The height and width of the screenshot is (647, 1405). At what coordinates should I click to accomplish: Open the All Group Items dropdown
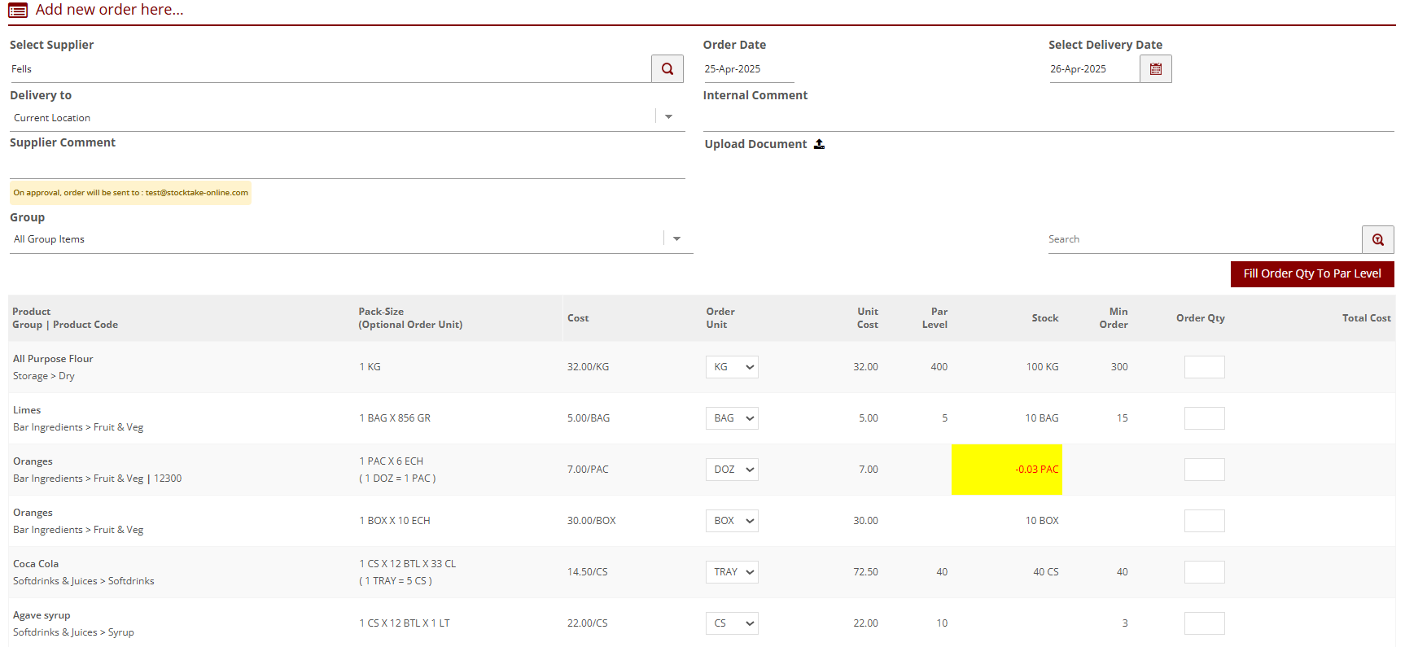(x=676, y=239)
